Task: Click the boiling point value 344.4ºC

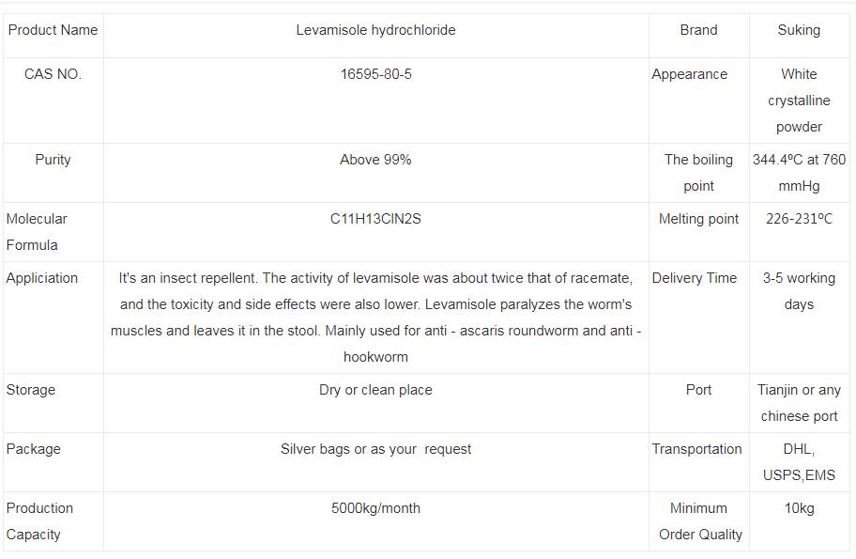Action: [x=799, y=173]
